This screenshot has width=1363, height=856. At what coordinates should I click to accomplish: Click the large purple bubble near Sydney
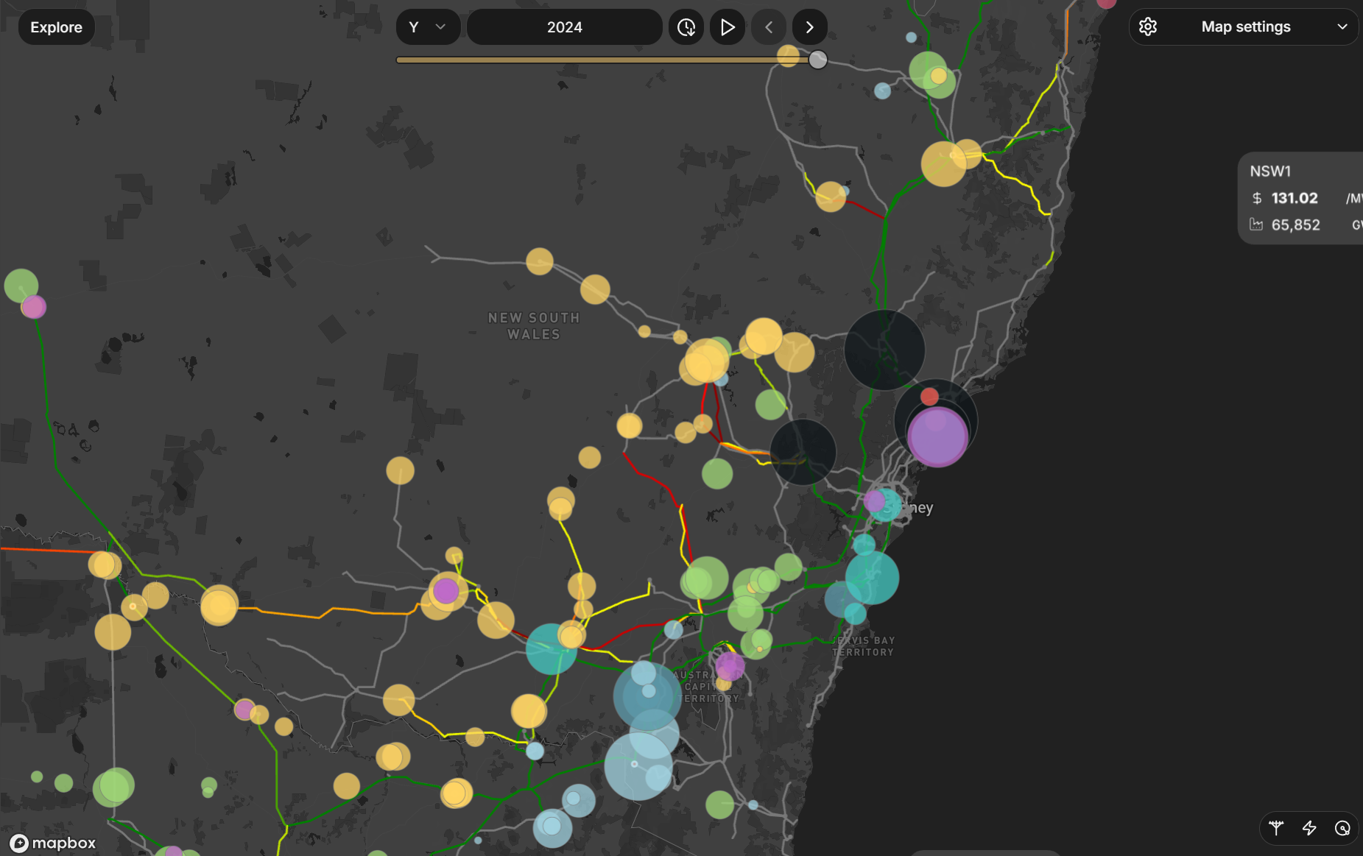coord(937,439)
